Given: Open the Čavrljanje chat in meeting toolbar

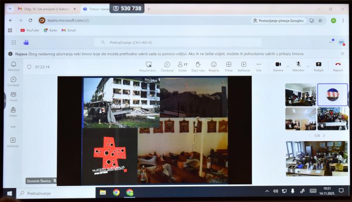Looking at the screenshot, I should point(167,65).
